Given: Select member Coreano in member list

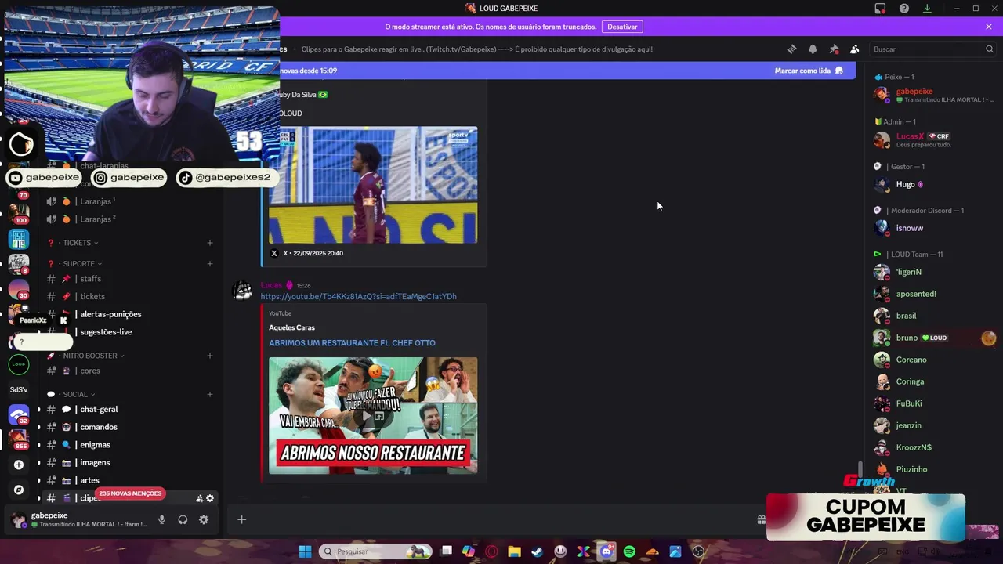Looking at the screenshot, I should tap(934, 360).
